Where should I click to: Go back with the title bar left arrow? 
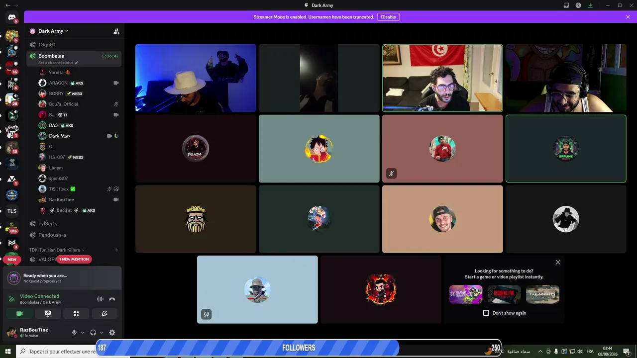tap(7, 5)
